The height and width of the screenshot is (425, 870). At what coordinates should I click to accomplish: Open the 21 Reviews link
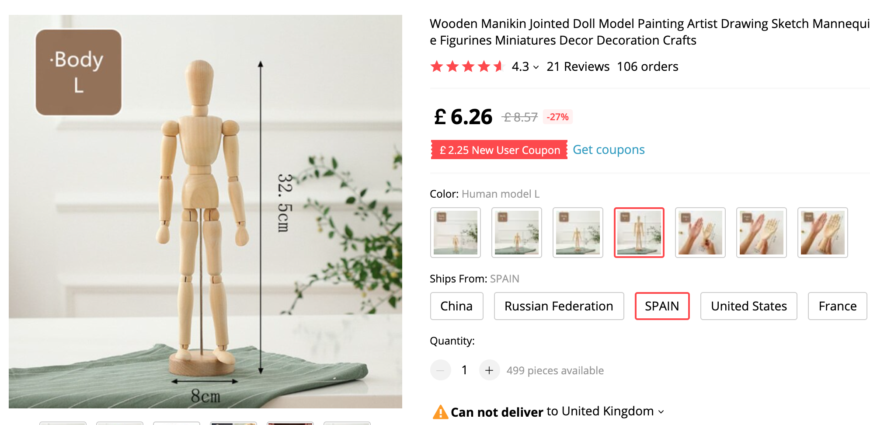pos(578,66)
